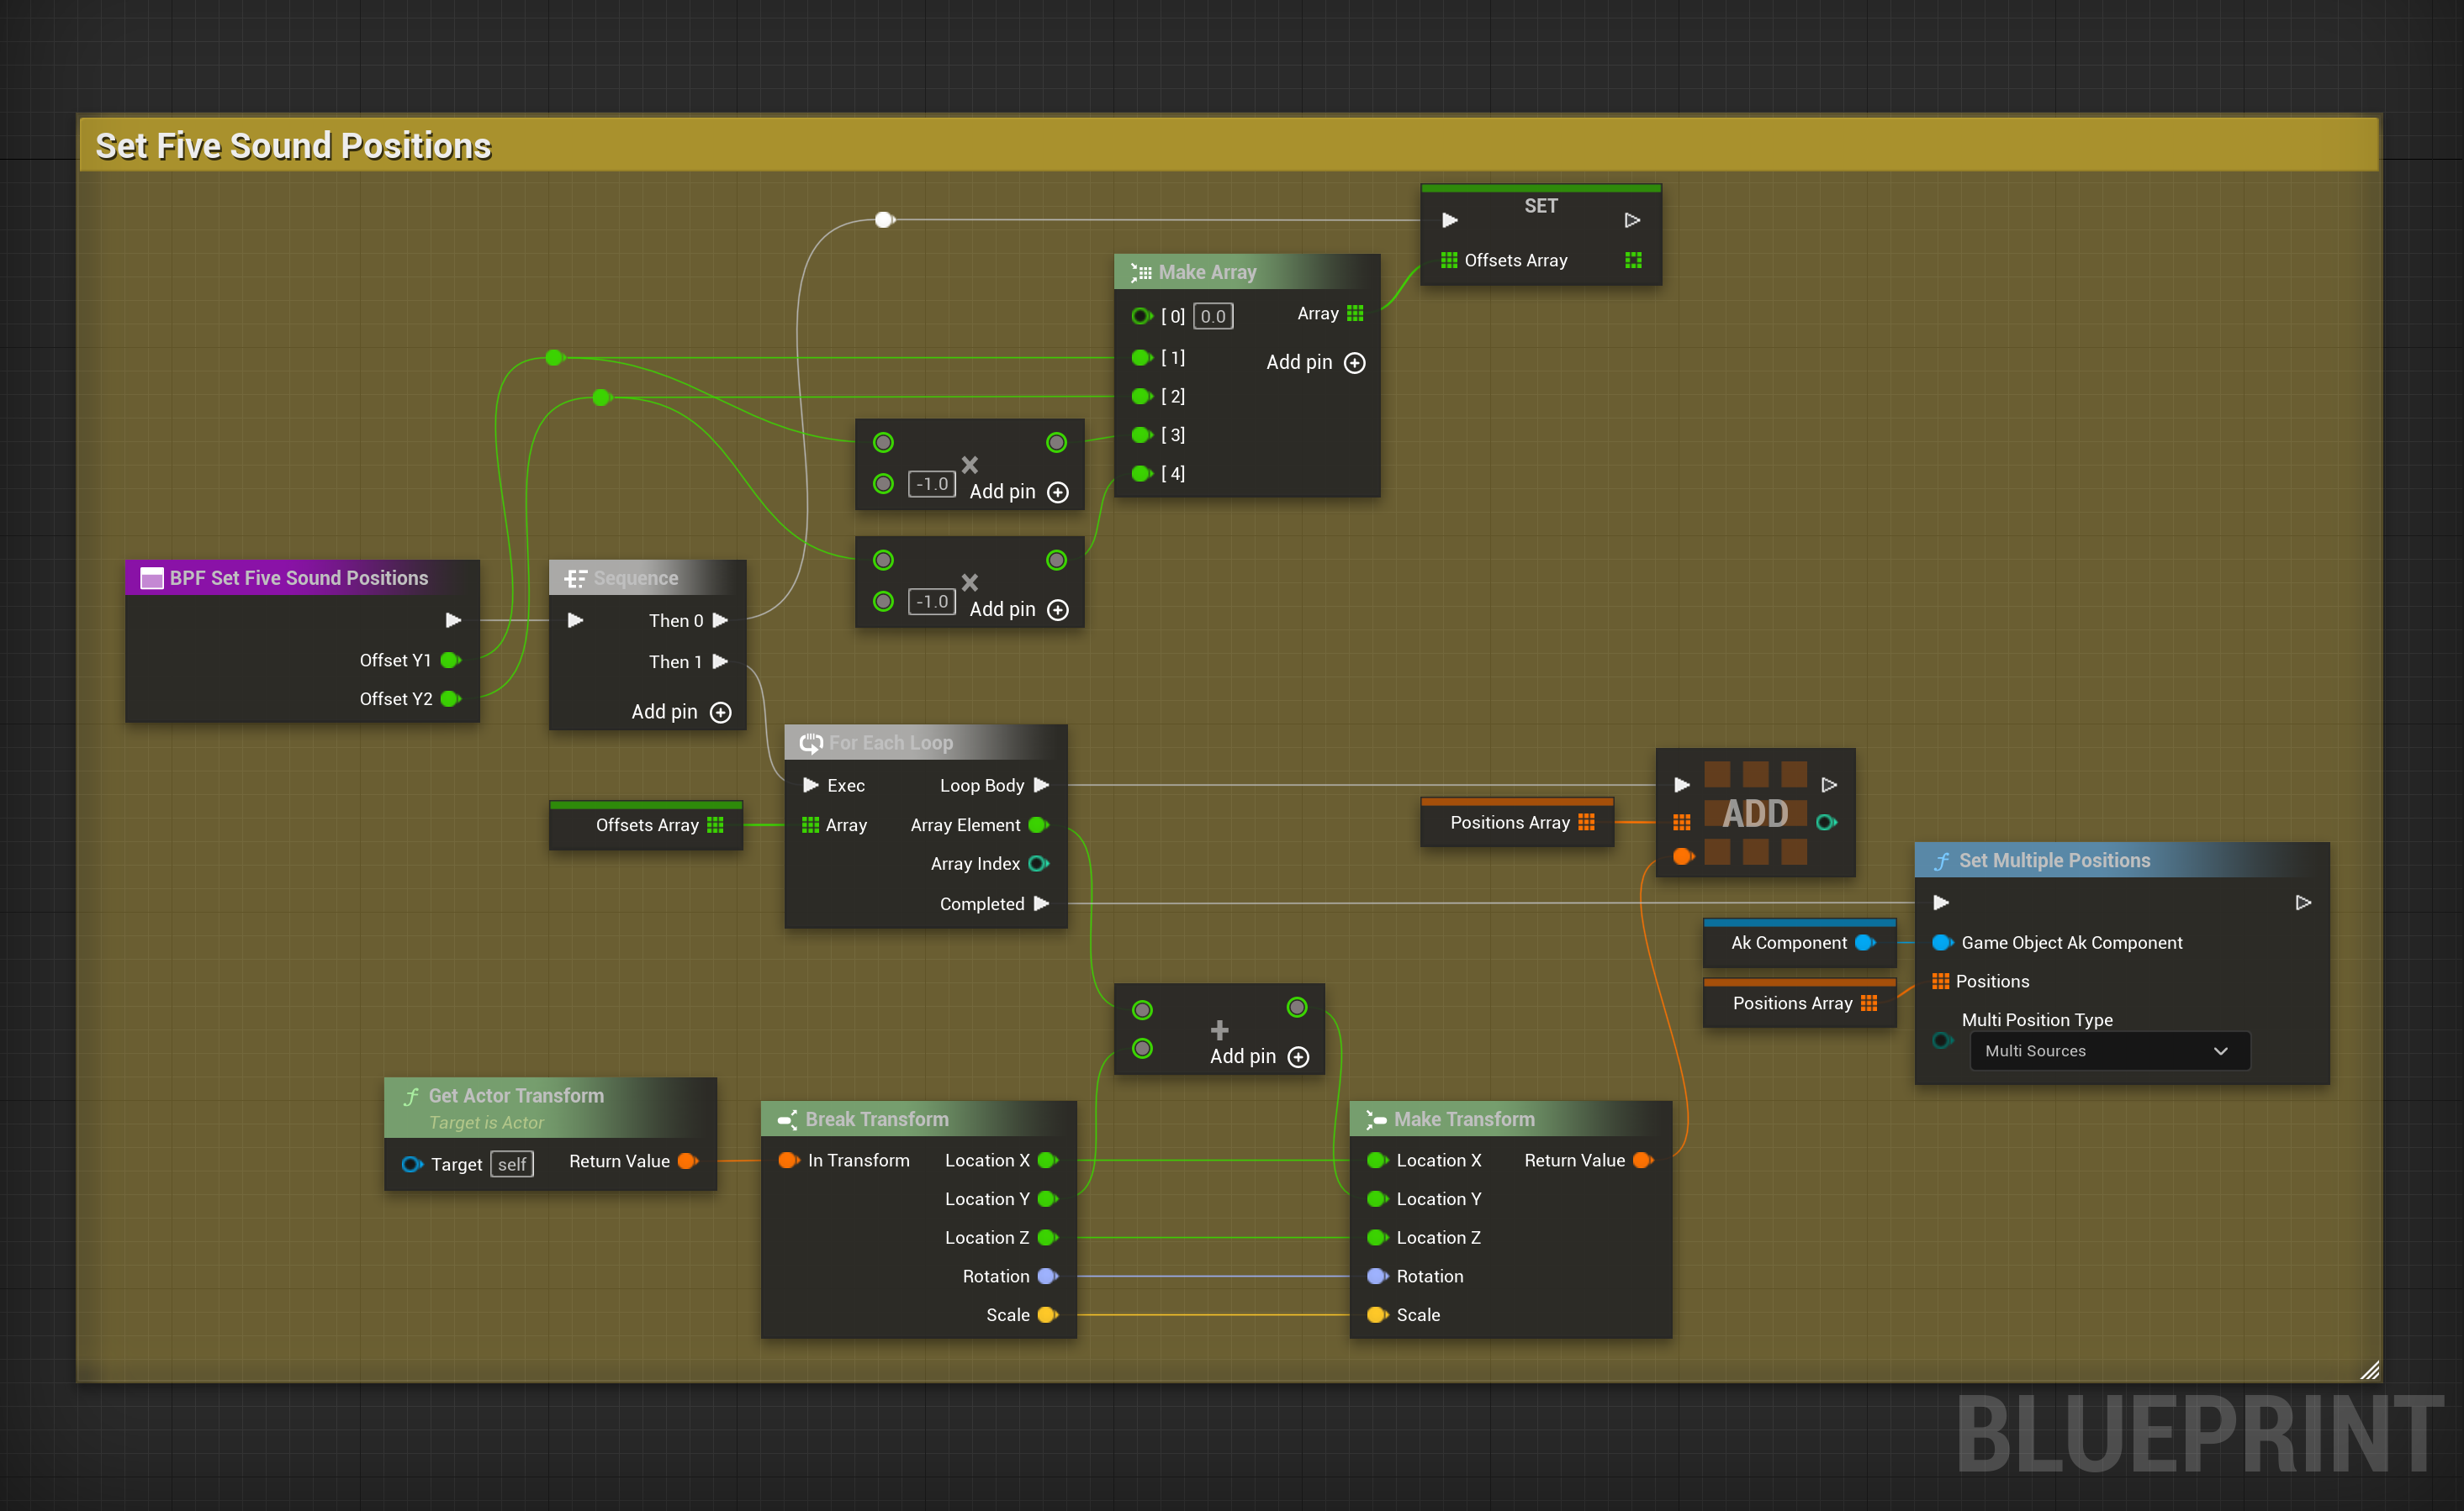2464x1511 pixels.
Task: Click the Break Transform node icon
Action: pos(787,1119)
